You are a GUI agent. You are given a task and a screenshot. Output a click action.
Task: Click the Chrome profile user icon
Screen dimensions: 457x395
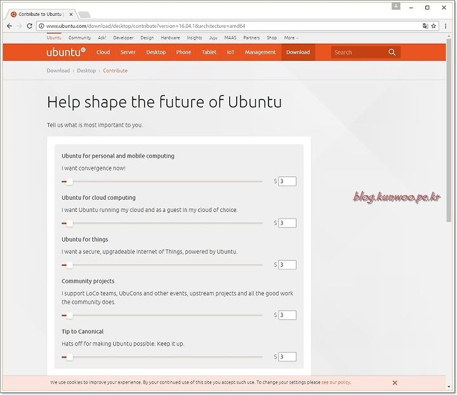pos(395,6)
